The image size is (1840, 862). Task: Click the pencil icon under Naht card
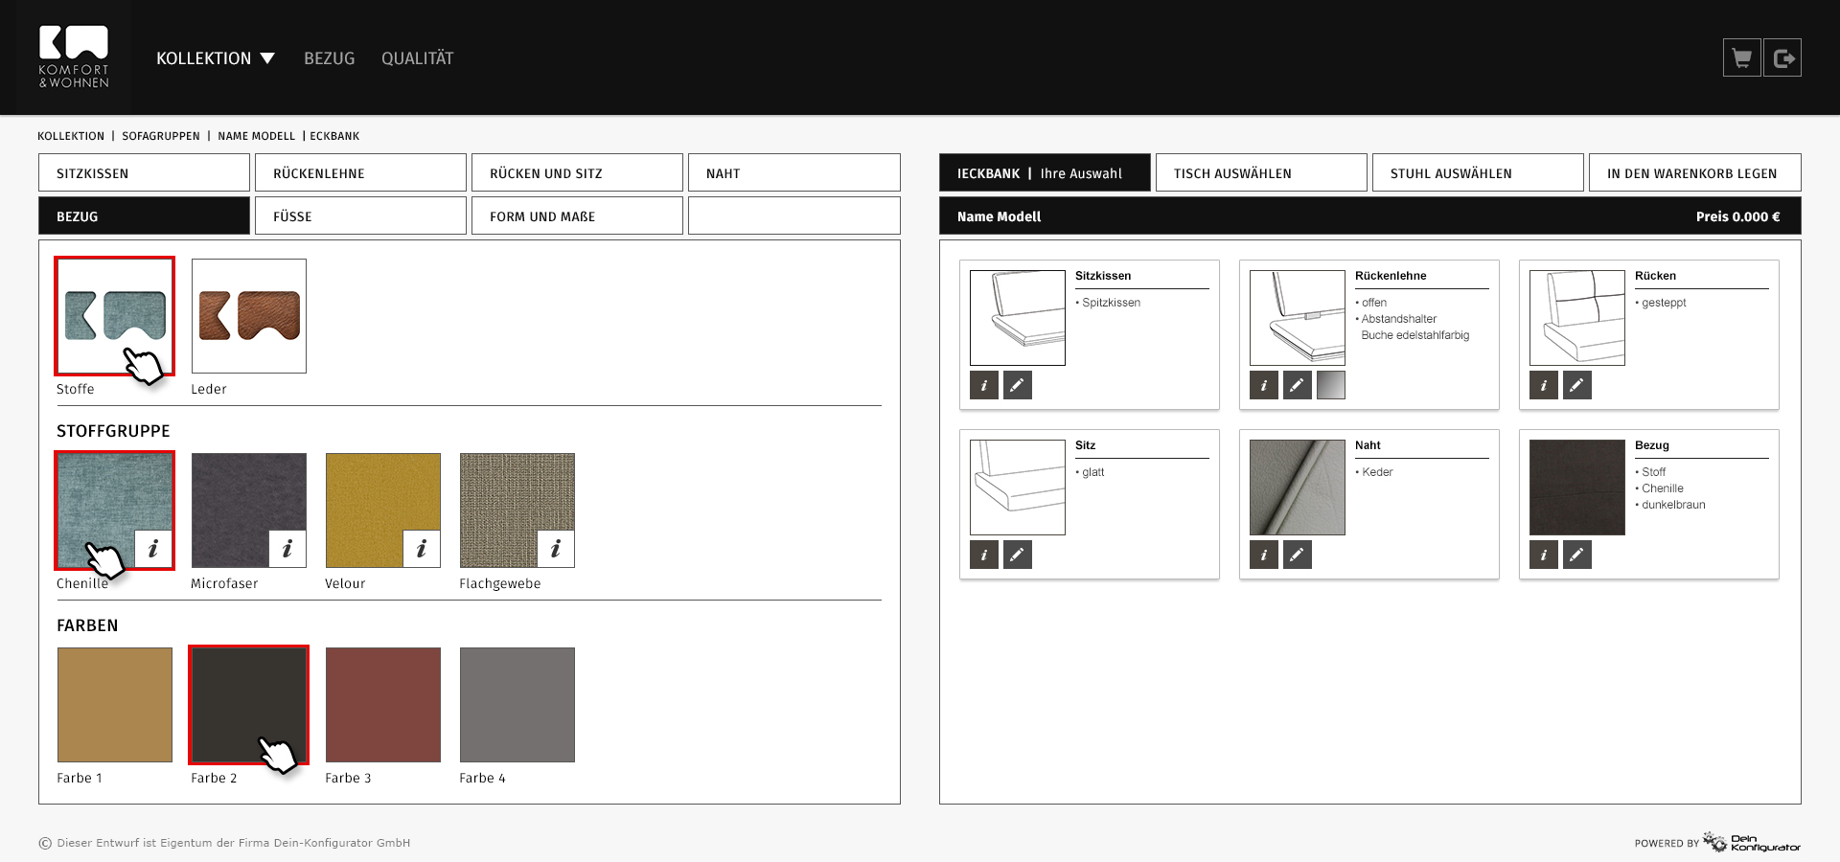1297,555
